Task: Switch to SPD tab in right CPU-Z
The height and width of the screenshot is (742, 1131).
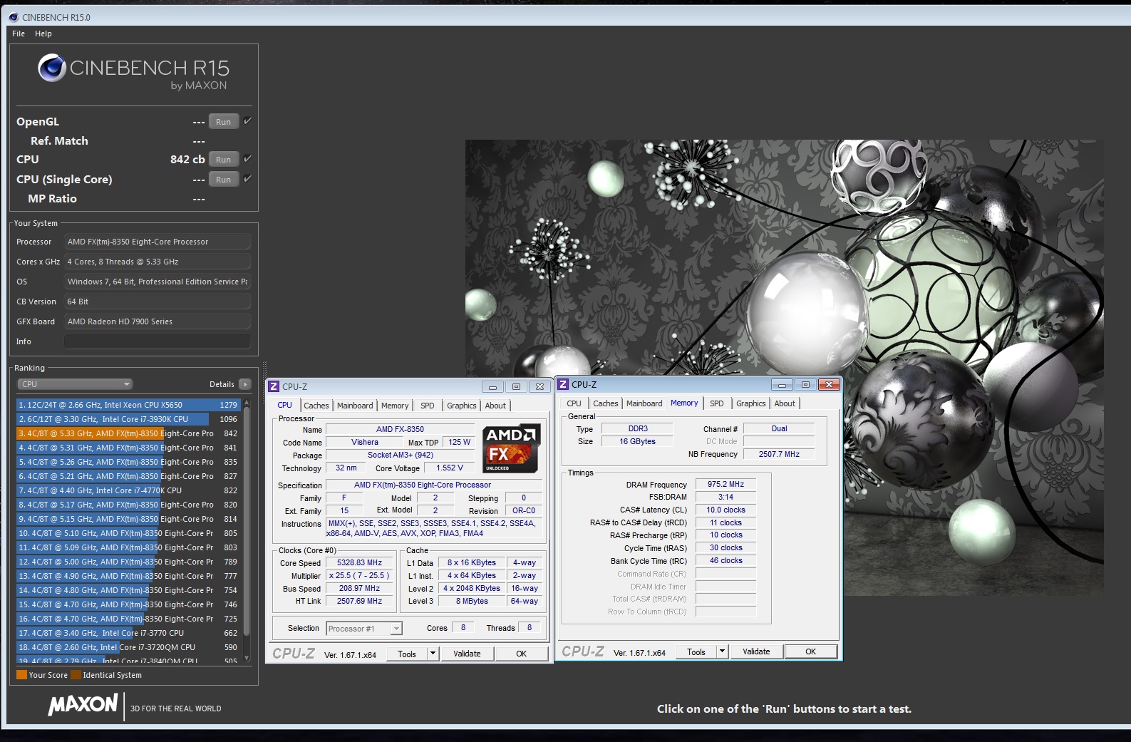Action: pos(717,403)
